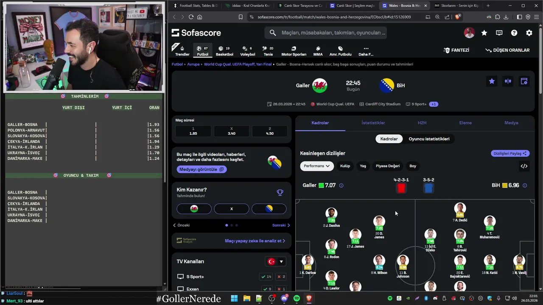Select the Piyasa Değeri filter chip

[x=388, y=166]
